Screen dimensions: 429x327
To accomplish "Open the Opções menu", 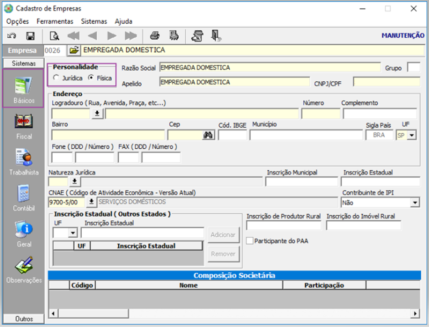I will pyautogui.click(x=17, y=21).
